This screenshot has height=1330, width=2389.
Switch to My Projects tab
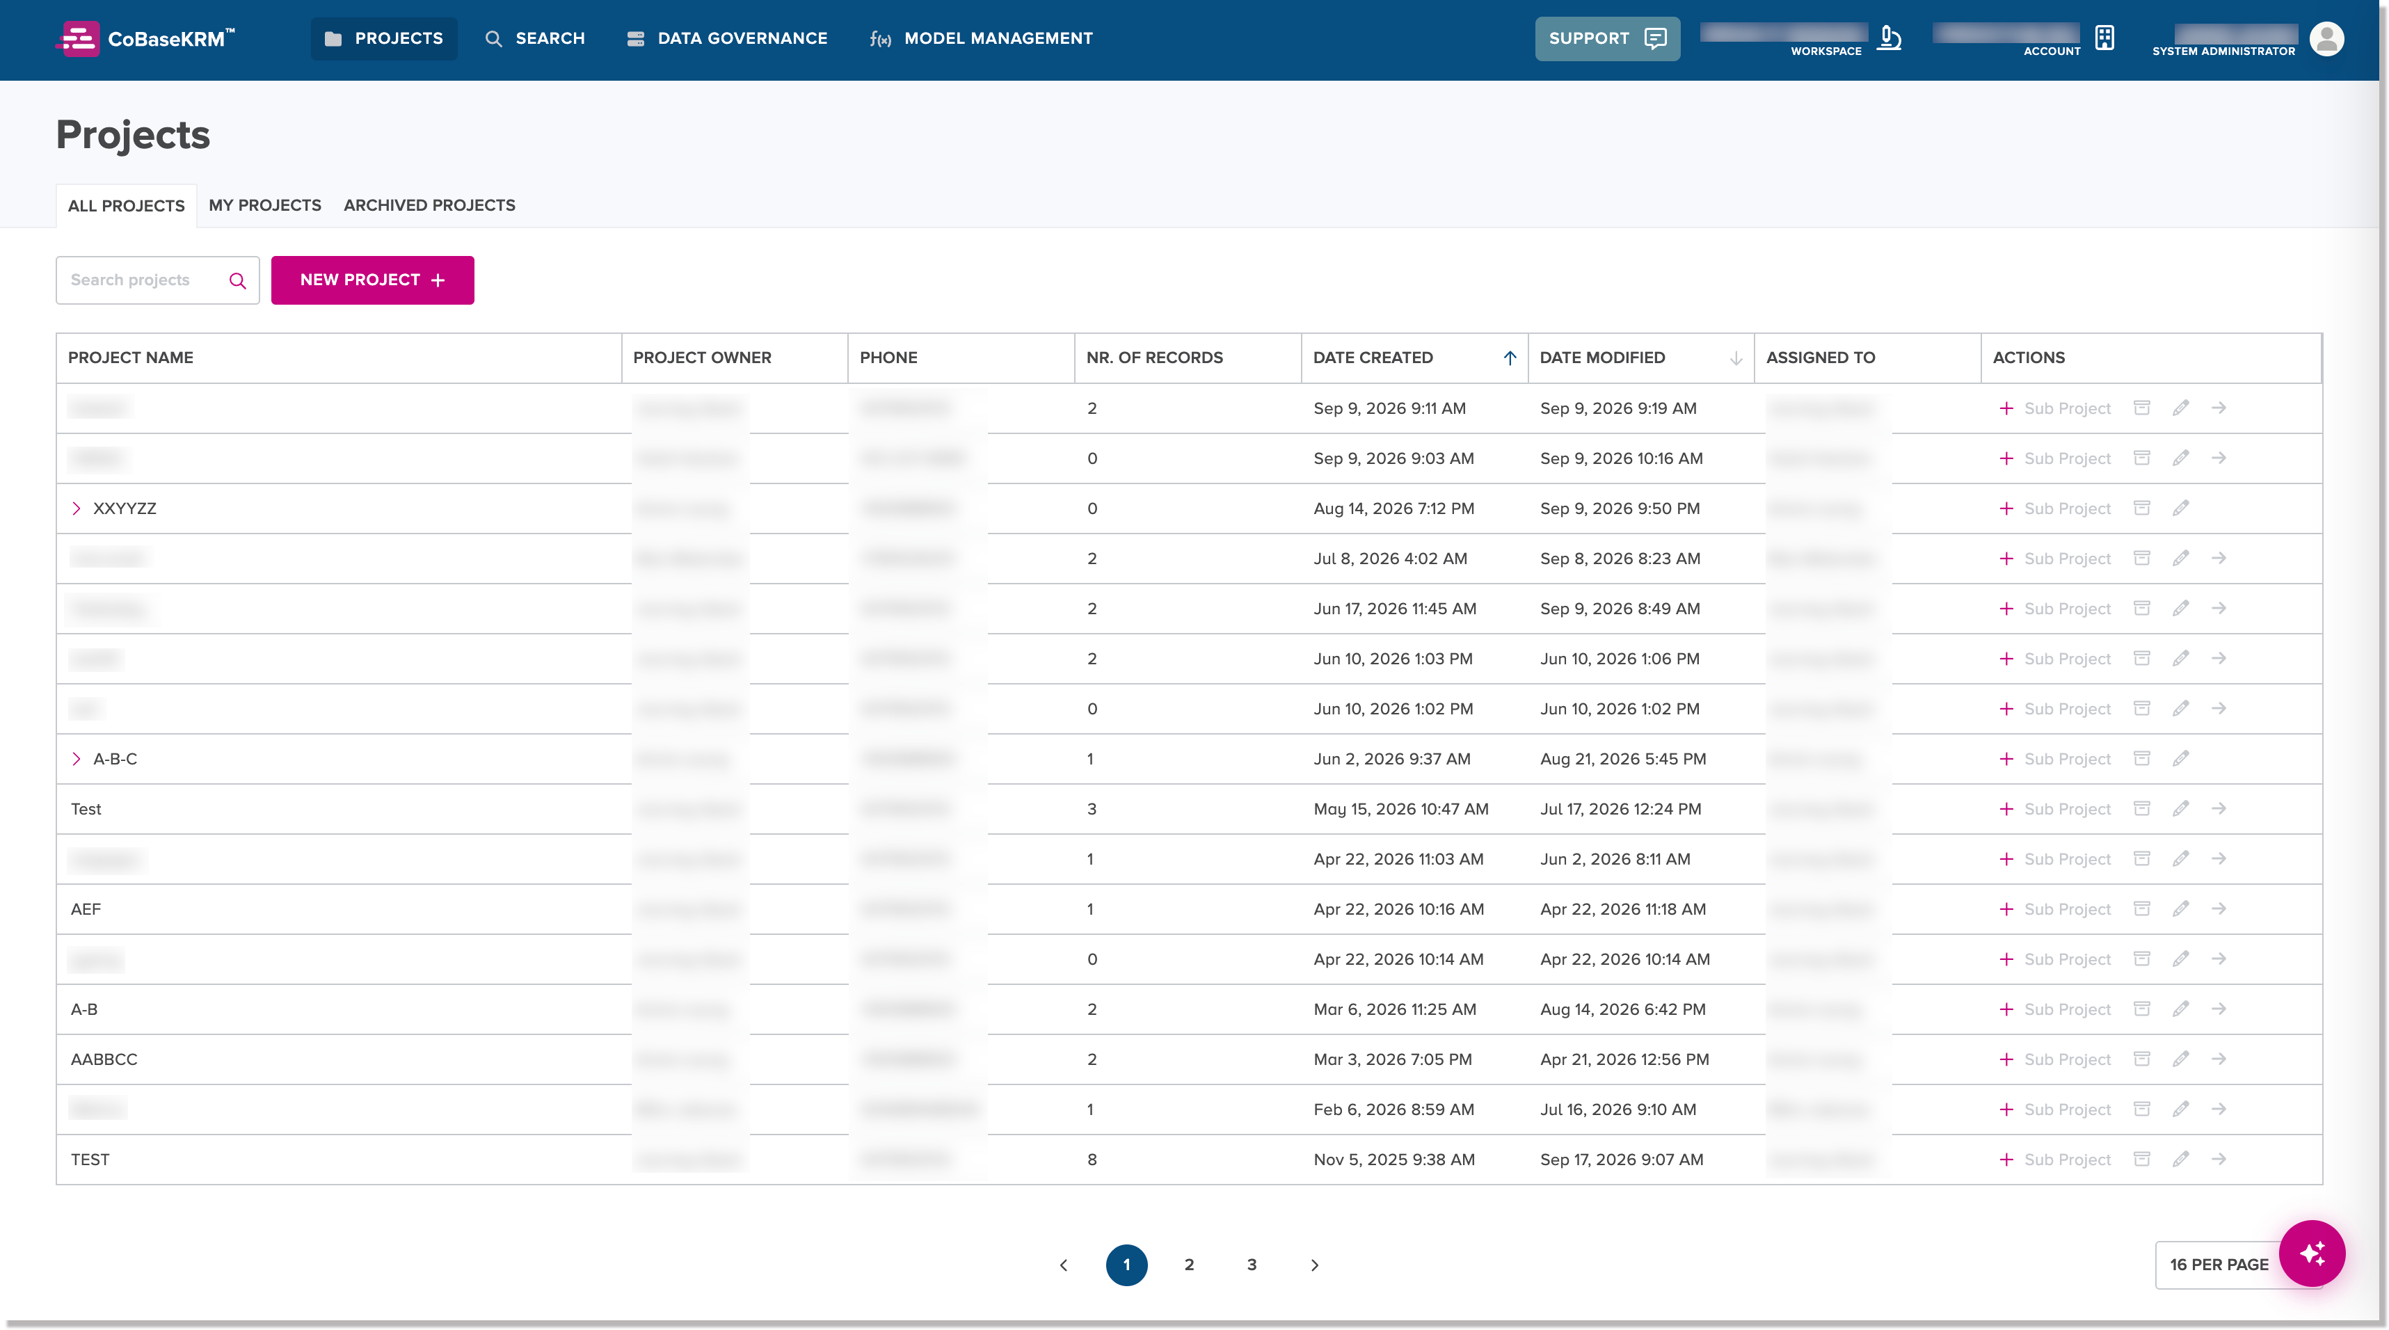265,206
